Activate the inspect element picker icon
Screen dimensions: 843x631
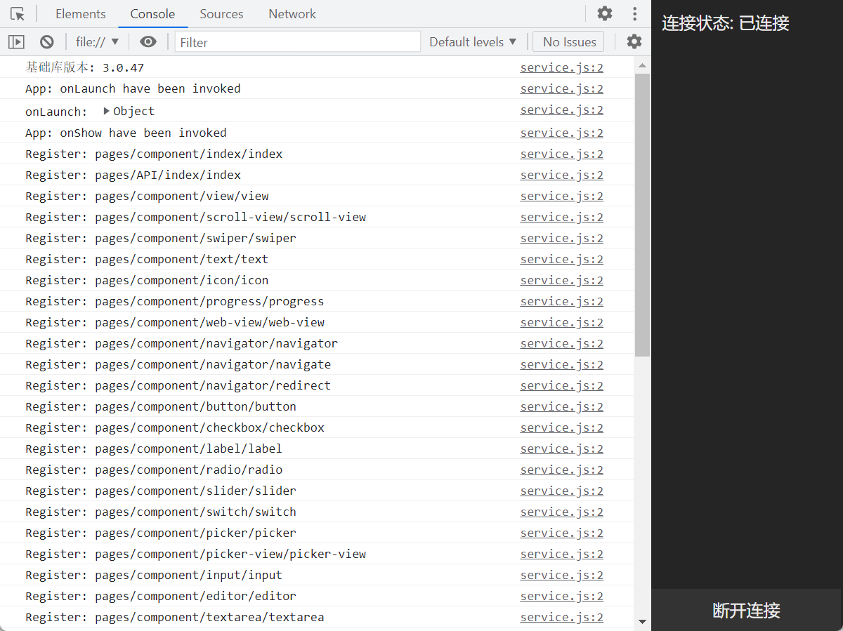coord(18,14)
